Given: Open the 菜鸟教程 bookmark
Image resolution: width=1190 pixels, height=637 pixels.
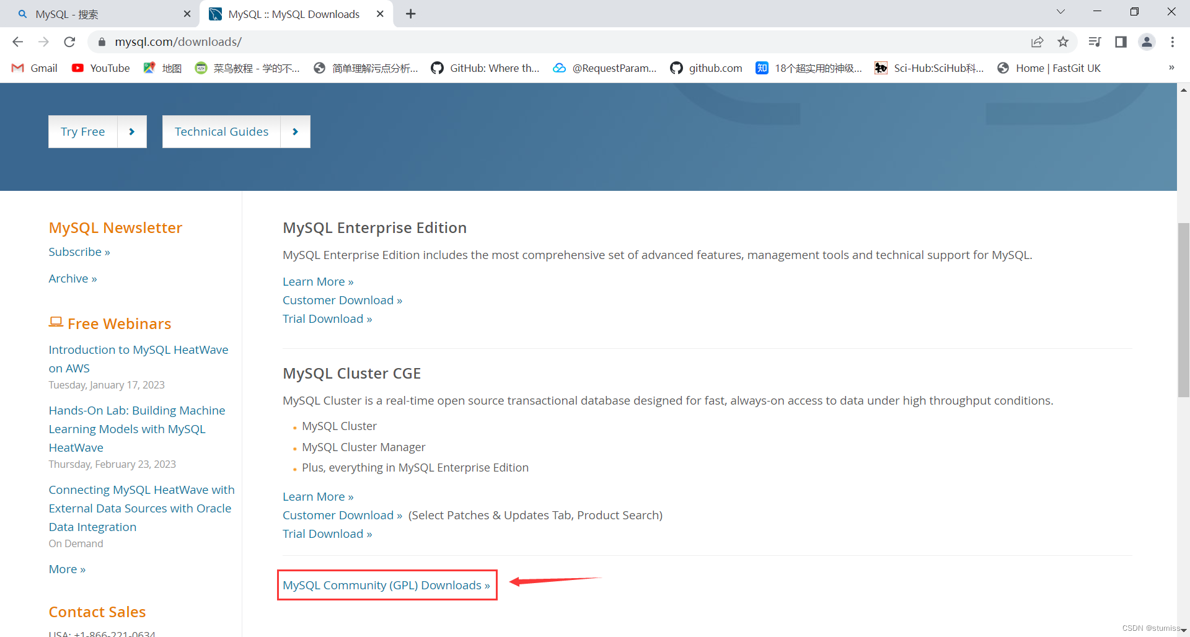Looking at the screenshot, I should coord(247,68).
